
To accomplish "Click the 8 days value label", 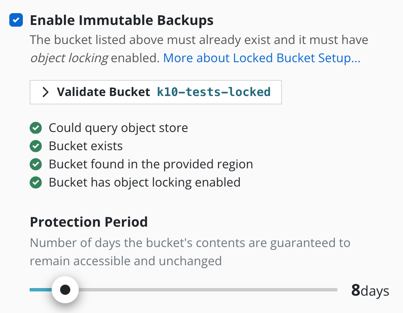I will click(x=370, y=291).
